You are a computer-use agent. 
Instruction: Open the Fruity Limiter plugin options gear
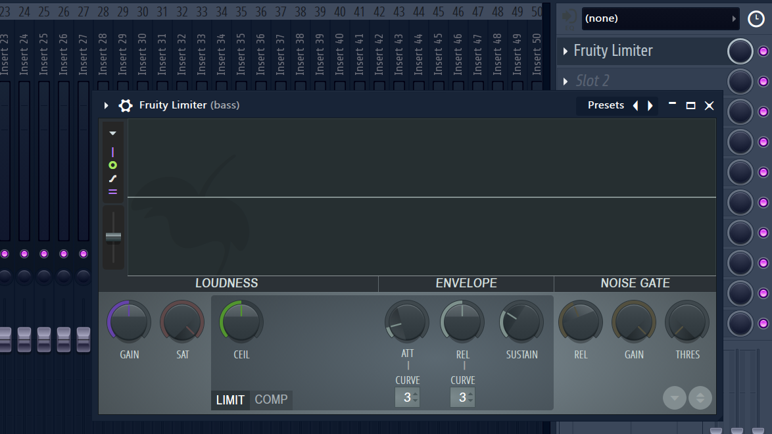click(126, 105)
